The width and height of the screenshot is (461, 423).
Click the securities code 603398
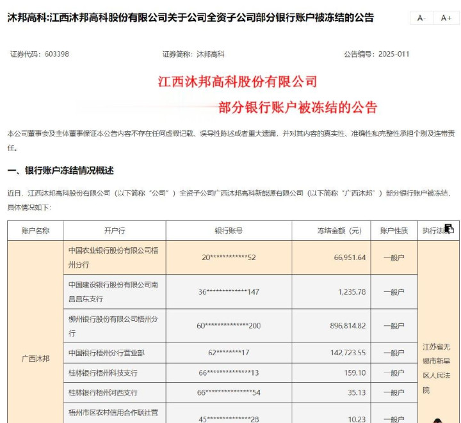[57, 54]
